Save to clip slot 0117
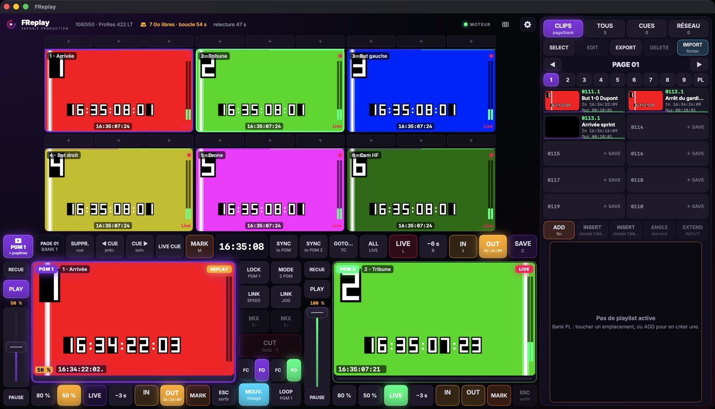This screenshot has height=409, width=715. coord(584,180)
